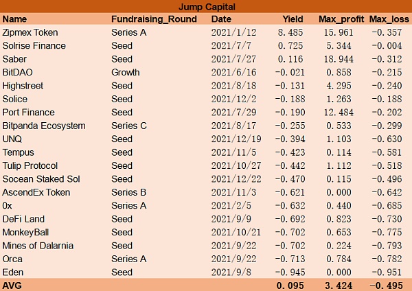Click Bitpanda Ecosystem's Series C cell
The width and height of the screenshot is (412, 291).
point(129,126)
